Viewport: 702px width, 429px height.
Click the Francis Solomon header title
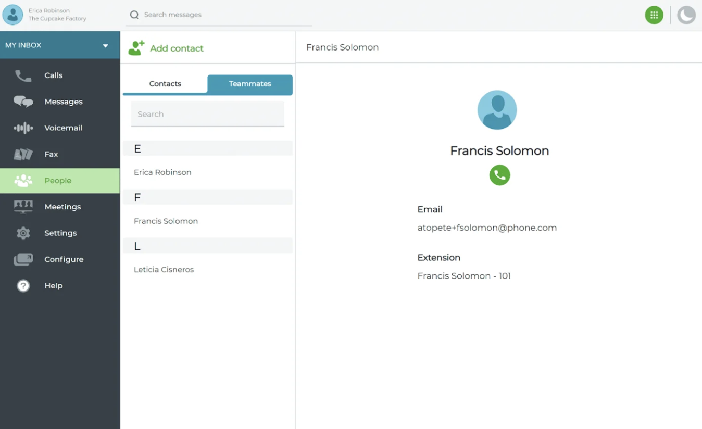(342, 47)
